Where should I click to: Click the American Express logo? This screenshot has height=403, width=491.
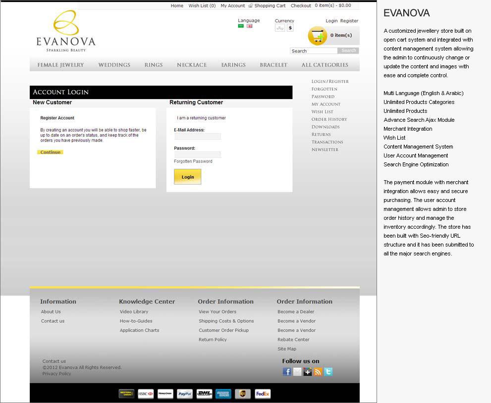[x=223, y=394]
